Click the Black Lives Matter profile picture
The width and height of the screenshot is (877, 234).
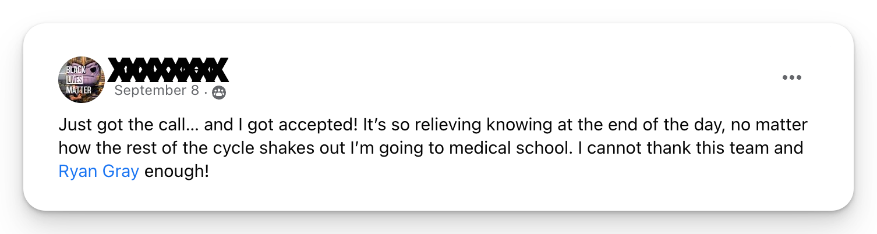pyautogui.click(x=82, y=80)
